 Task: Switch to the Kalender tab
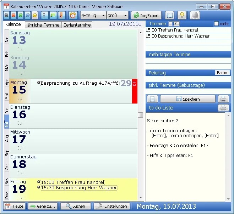click(x=14, y=24)
